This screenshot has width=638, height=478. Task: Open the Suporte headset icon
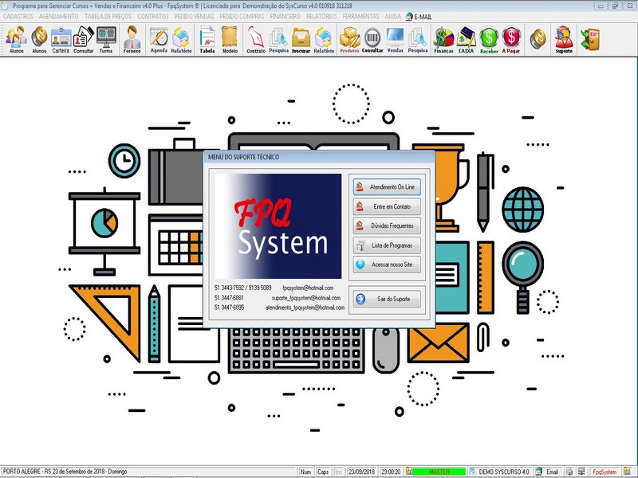click(564, 39)
